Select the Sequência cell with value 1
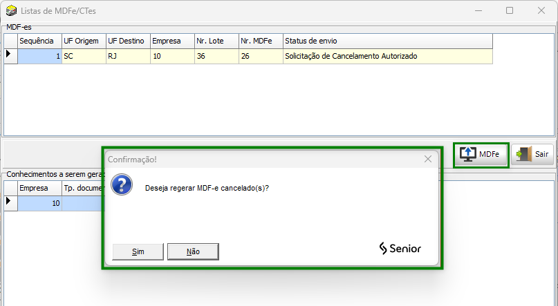 [39, 56]
